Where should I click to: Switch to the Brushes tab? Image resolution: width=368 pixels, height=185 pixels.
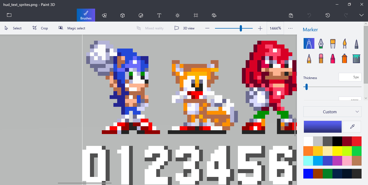click(x=86, y=15)
